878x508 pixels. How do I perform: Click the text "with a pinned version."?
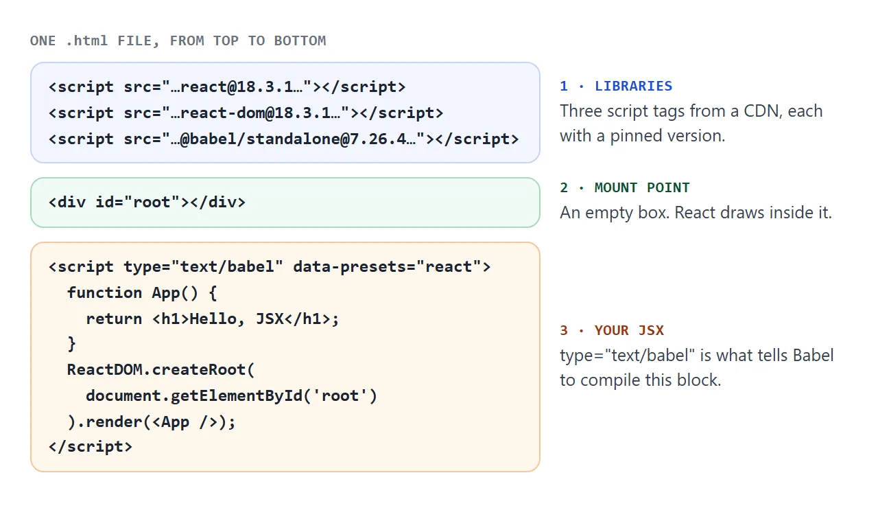(x=642, y=135)
